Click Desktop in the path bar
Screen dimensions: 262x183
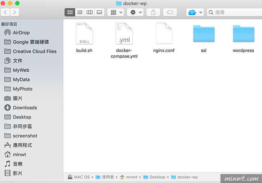[154, 177]
